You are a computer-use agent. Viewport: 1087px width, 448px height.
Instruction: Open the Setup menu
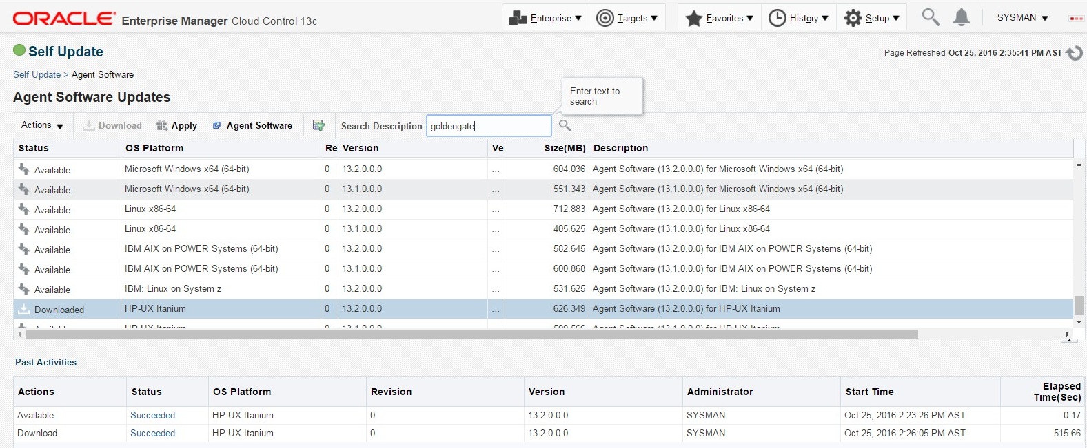[x=872, y=18]
